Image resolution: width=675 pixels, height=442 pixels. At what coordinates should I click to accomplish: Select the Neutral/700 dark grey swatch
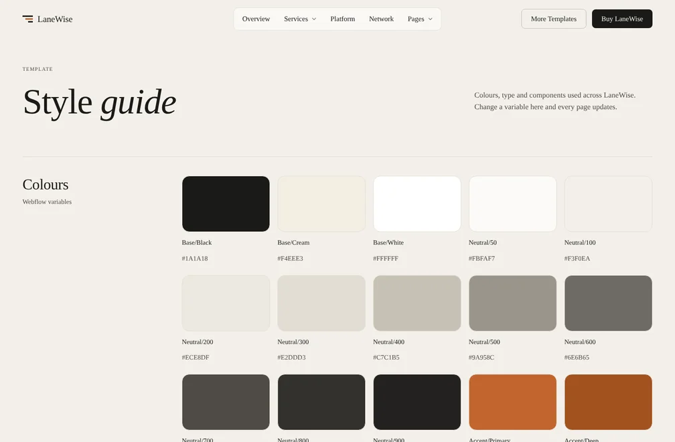pos(226,402)
